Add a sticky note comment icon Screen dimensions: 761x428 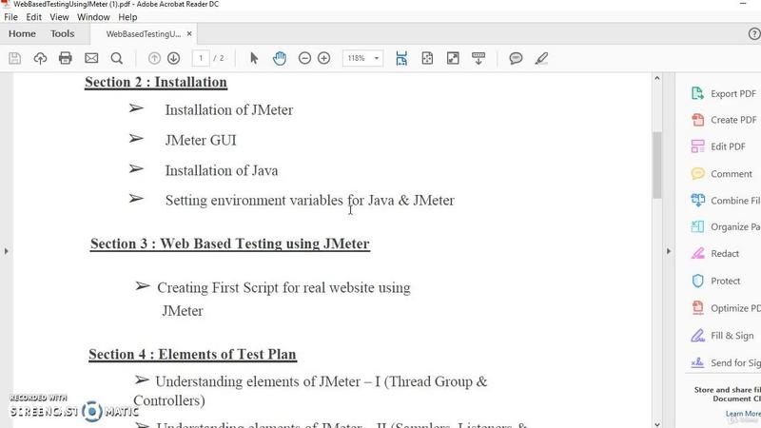click(516, 59)
